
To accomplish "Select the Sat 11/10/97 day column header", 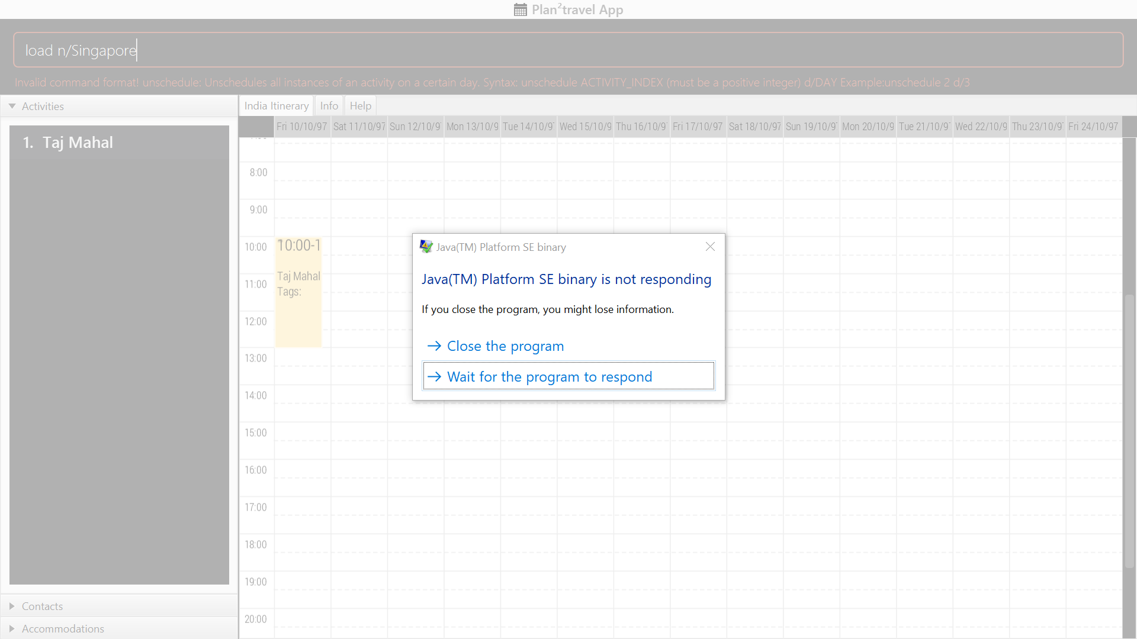I will pos(359,127).
